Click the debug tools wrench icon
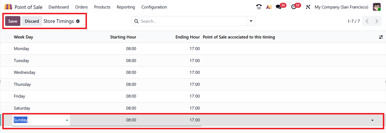The image size is (386, 133). pyautogui.click(x=308, y=7)
